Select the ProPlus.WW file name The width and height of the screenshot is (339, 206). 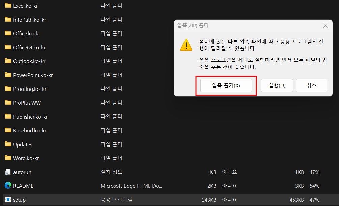pyautogui.click(x=27, y=103)
